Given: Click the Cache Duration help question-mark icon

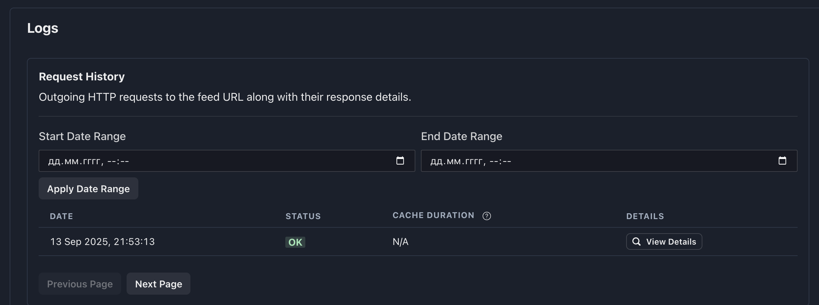Looking at the screenshot, I should coord(486,216).
